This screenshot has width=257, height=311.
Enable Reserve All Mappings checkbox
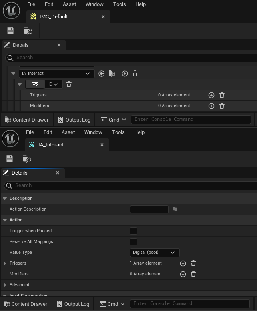133,242
